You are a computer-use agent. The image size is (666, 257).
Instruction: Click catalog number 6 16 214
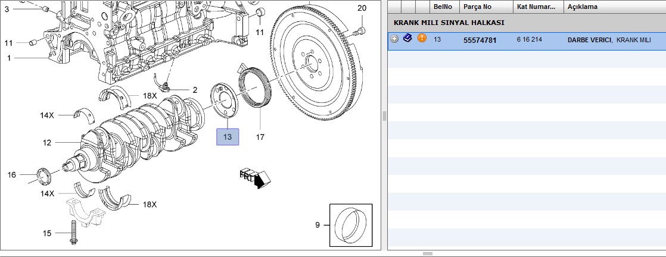(529, 39)
